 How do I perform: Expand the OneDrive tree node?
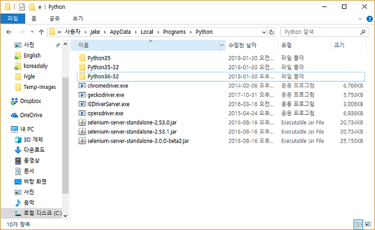click(x=6, y=115)
